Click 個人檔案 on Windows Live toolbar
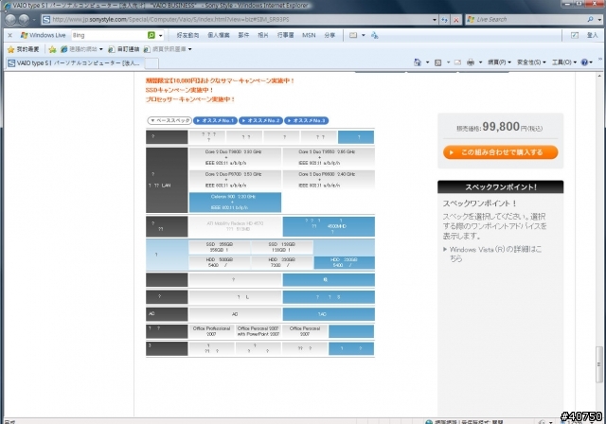Viewport: 606px width, 424px height. [219, 35]
